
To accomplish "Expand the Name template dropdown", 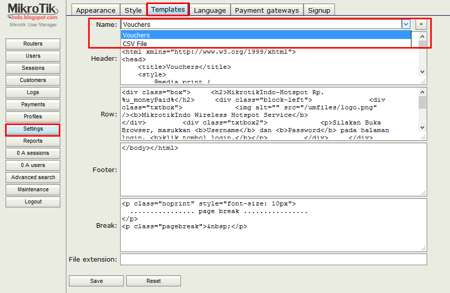I will [406, 24].
